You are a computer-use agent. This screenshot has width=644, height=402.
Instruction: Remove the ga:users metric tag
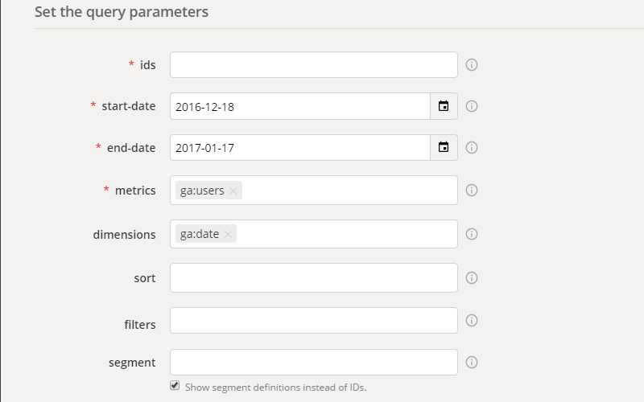click(233, 191)
